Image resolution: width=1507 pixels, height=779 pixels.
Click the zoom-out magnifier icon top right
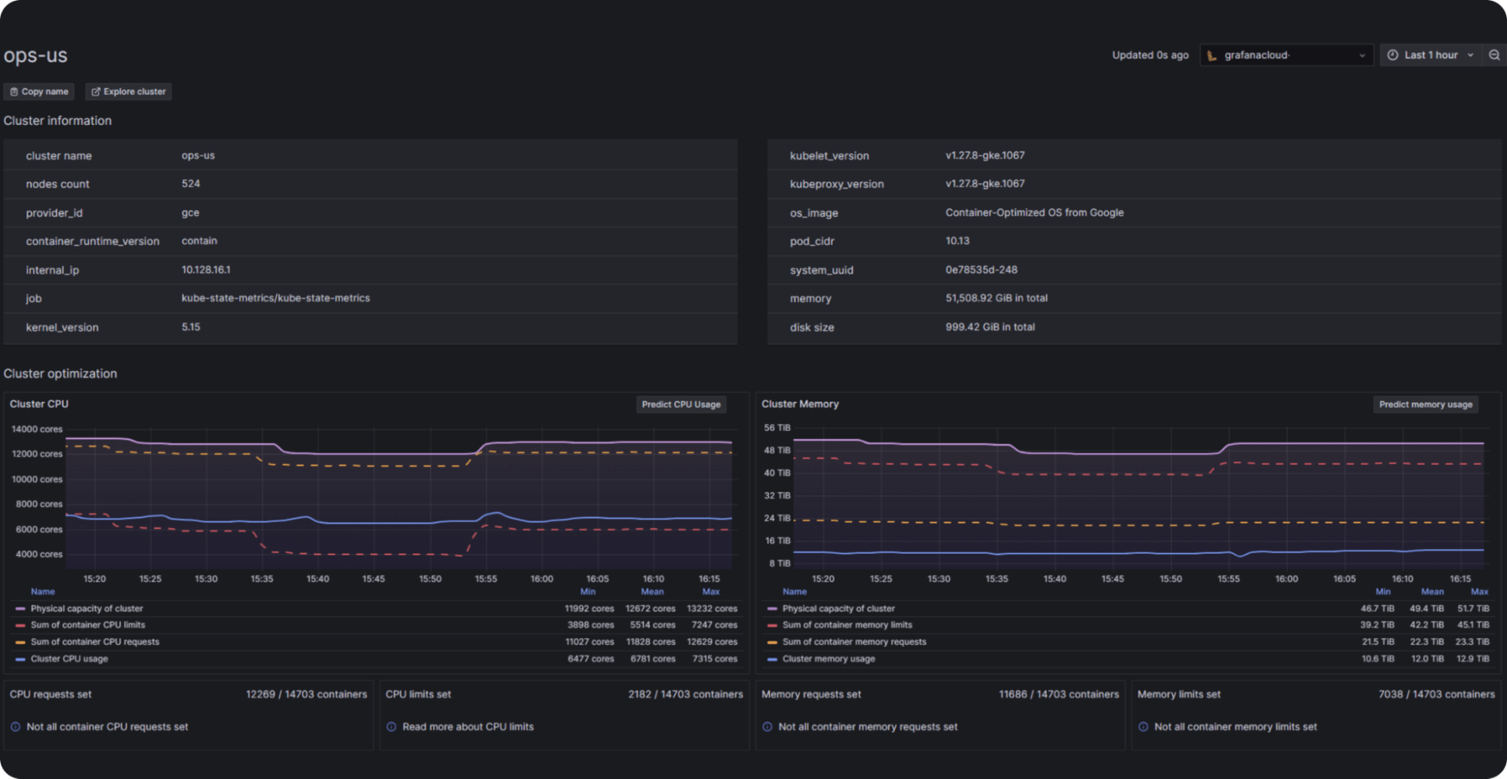click(x=1494, y=54)
